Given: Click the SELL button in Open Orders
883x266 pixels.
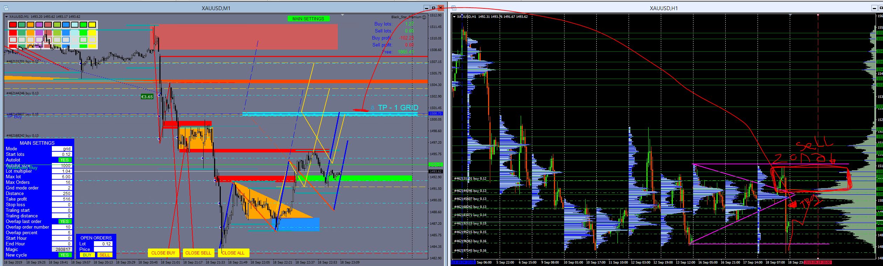Looking at the screenshot, I should (104, 255).
